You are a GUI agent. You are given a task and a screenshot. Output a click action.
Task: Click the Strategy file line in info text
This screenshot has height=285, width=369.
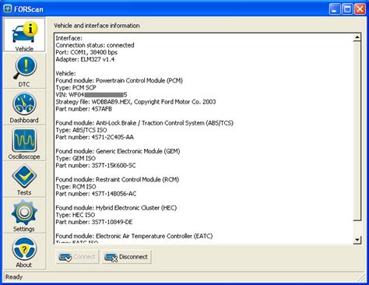[x=135, y=102]
